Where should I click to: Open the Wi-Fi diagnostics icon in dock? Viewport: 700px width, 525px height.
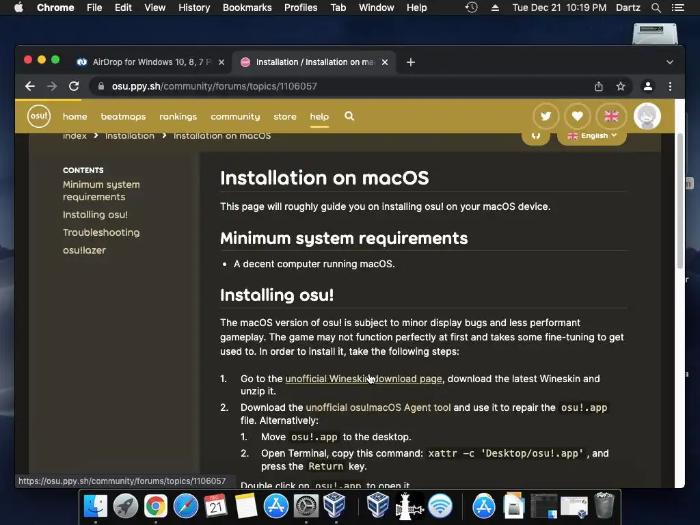(440, 507)
